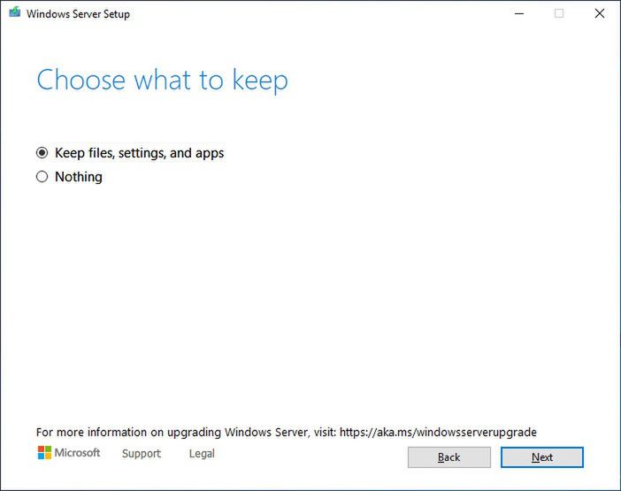
Task: Click the 'Windows Server Setup' title text
Action: (78, 14)
